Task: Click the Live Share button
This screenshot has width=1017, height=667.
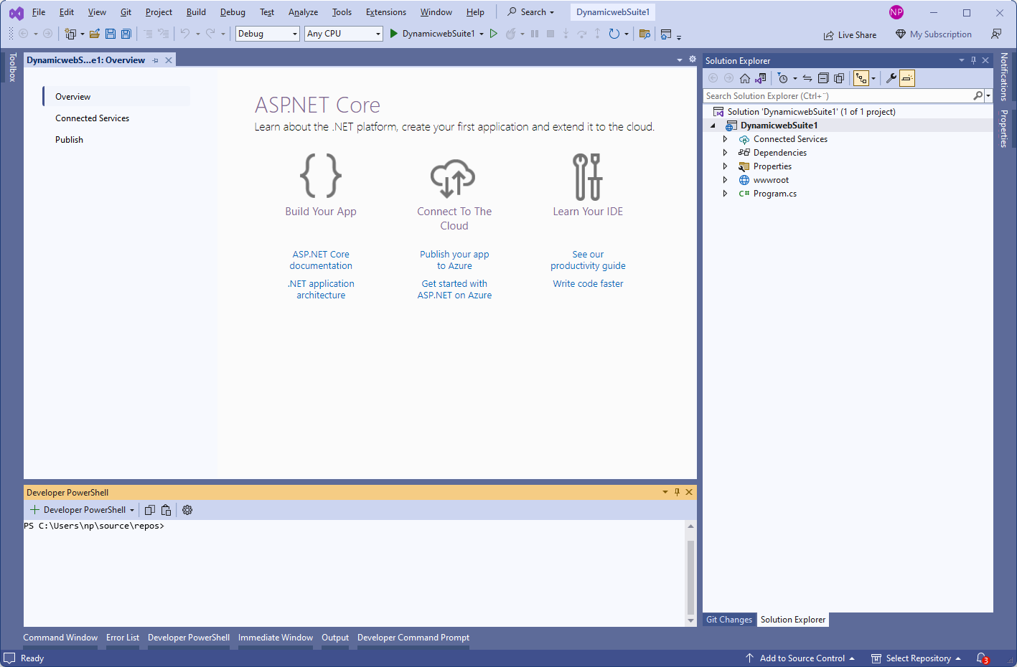Action: pyautogui.click(x=850, y=34)
